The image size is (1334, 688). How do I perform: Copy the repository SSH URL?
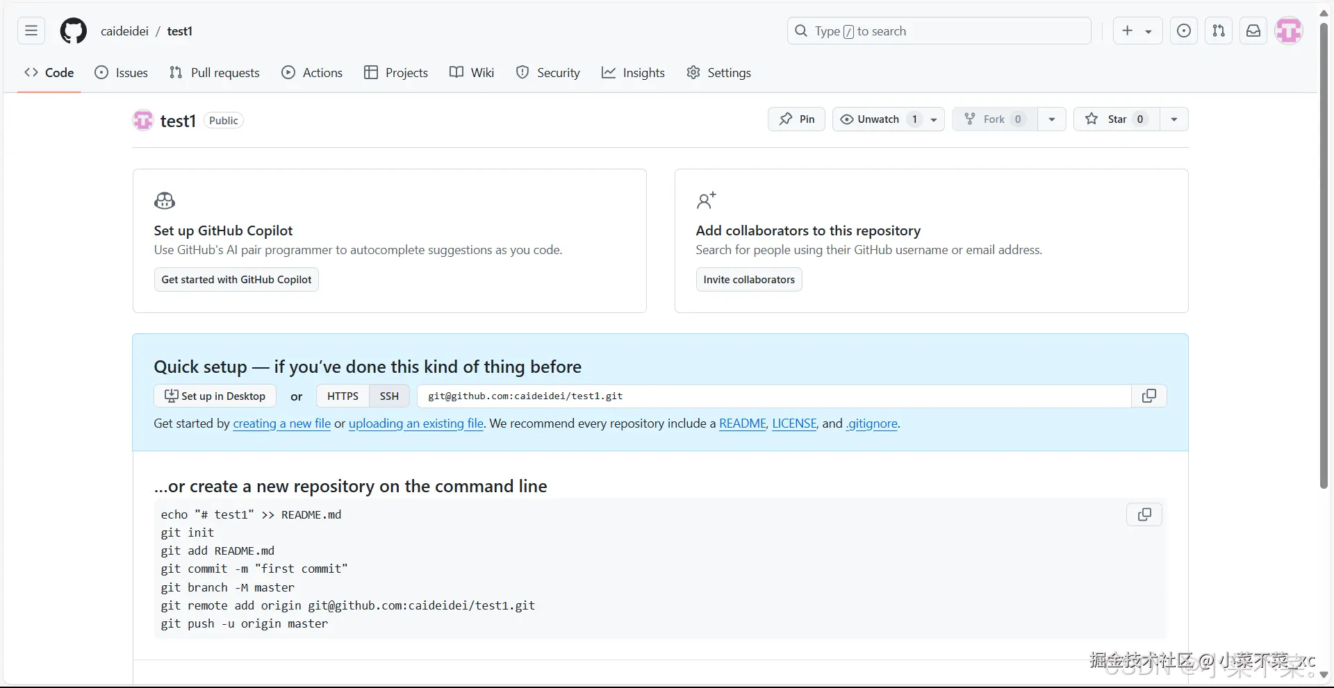(1149, 396)
